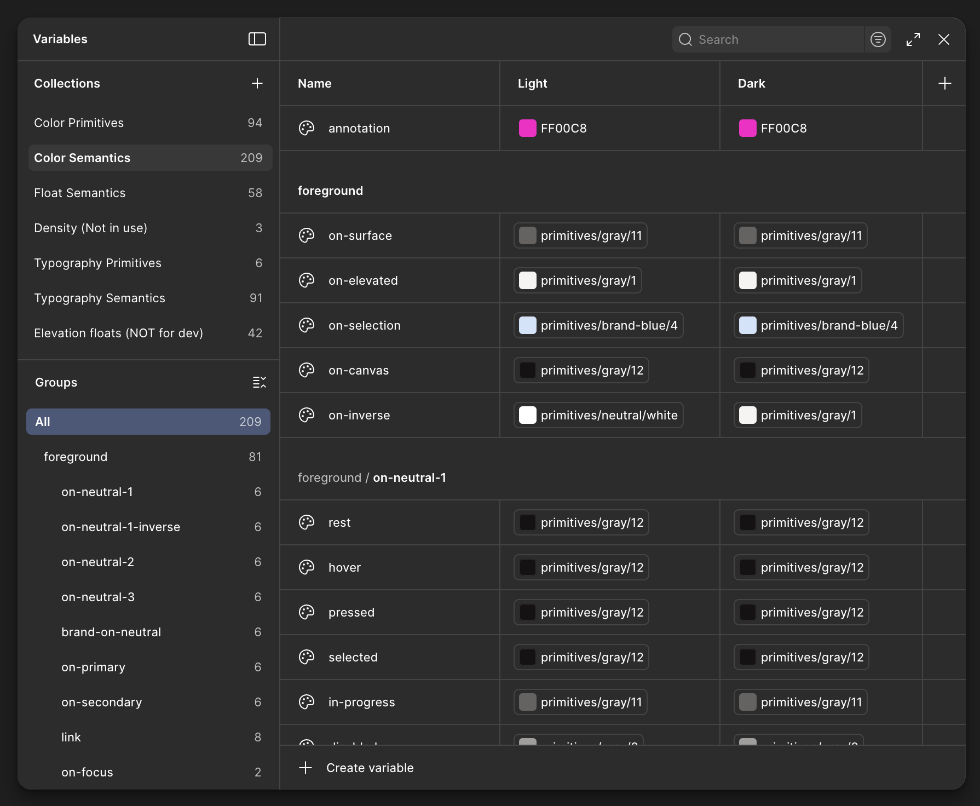This screenshot has width=980, height=806.
Task: Click selected Light primitives/gray/12 value
Action: point(581,657)
